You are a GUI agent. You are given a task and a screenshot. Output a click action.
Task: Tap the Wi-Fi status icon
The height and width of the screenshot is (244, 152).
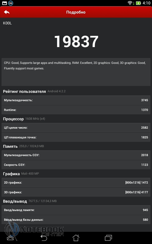pyautogui.click(x=130, y=3)
